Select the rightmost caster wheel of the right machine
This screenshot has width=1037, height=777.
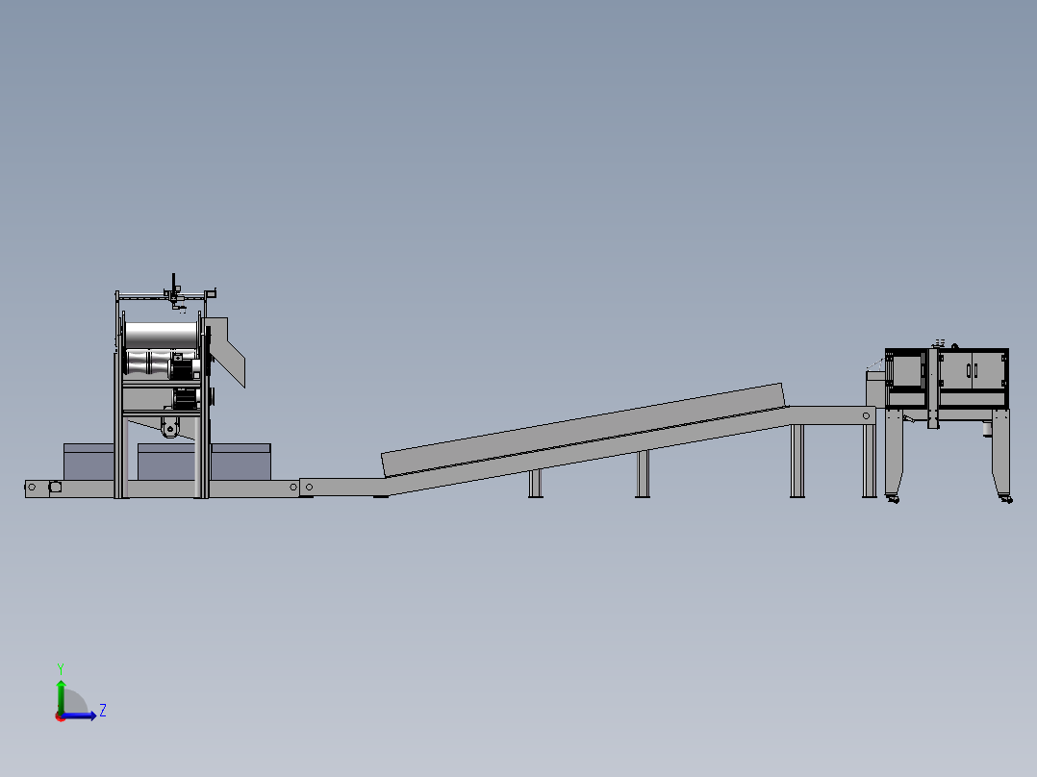click(x=1006, y=499)
